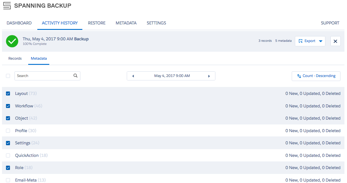Switch to the Records sub-tab
The height and width of the screenshot is (183, 347).
point(15,59)
